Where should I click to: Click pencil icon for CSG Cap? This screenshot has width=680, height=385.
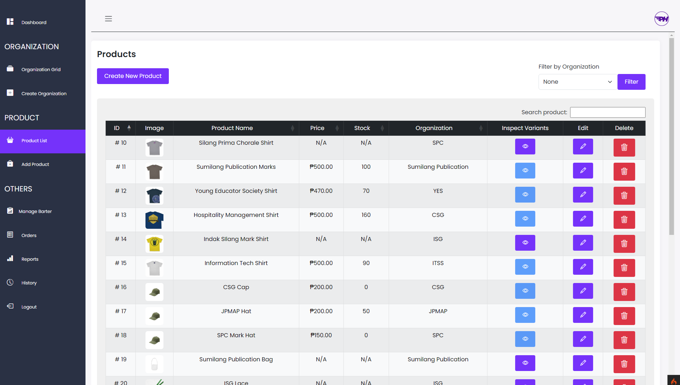[583, 291]
